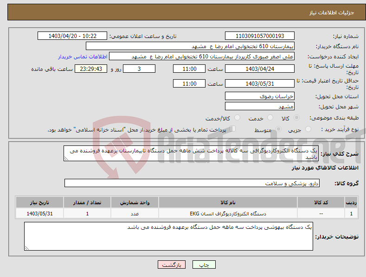This screenshot has height=277, width=366.
Task: Click the بازگشت (back) button
Action: pyautogui.click(x=172, y=264)
